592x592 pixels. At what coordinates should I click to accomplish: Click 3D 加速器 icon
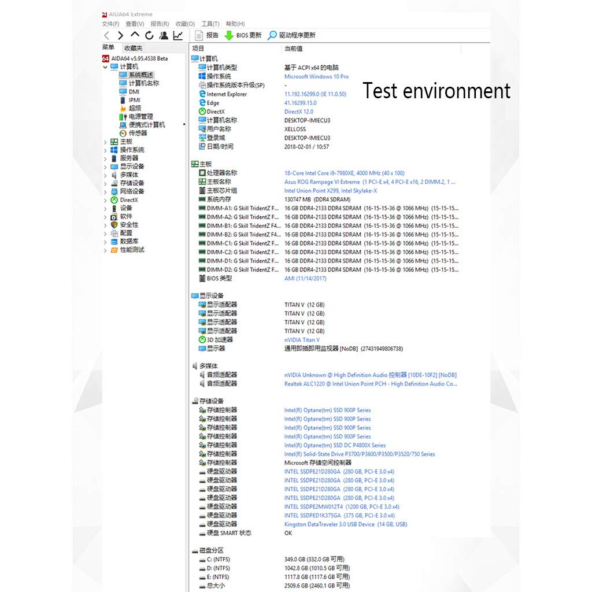[x=202, y=340]
